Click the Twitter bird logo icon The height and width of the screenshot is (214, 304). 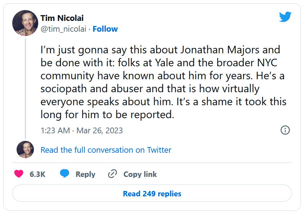285,17
